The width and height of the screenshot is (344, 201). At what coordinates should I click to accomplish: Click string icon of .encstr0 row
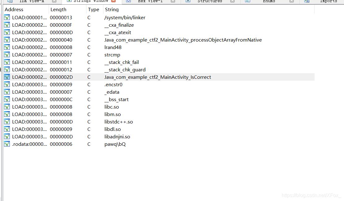pyautogui.click(x=7, y=85)
